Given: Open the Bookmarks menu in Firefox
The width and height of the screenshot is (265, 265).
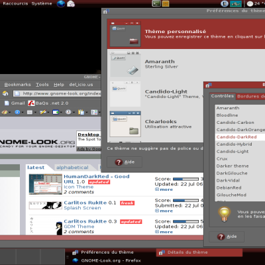Looking at the screenshot, I should coord(17,85).
